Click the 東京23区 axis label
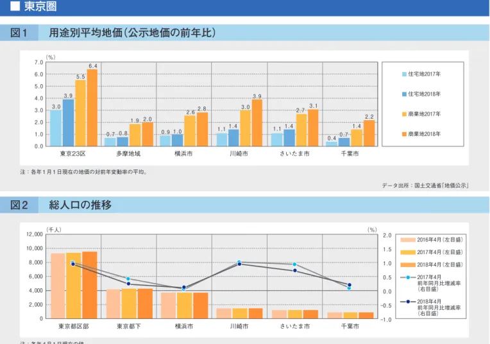 73,153
